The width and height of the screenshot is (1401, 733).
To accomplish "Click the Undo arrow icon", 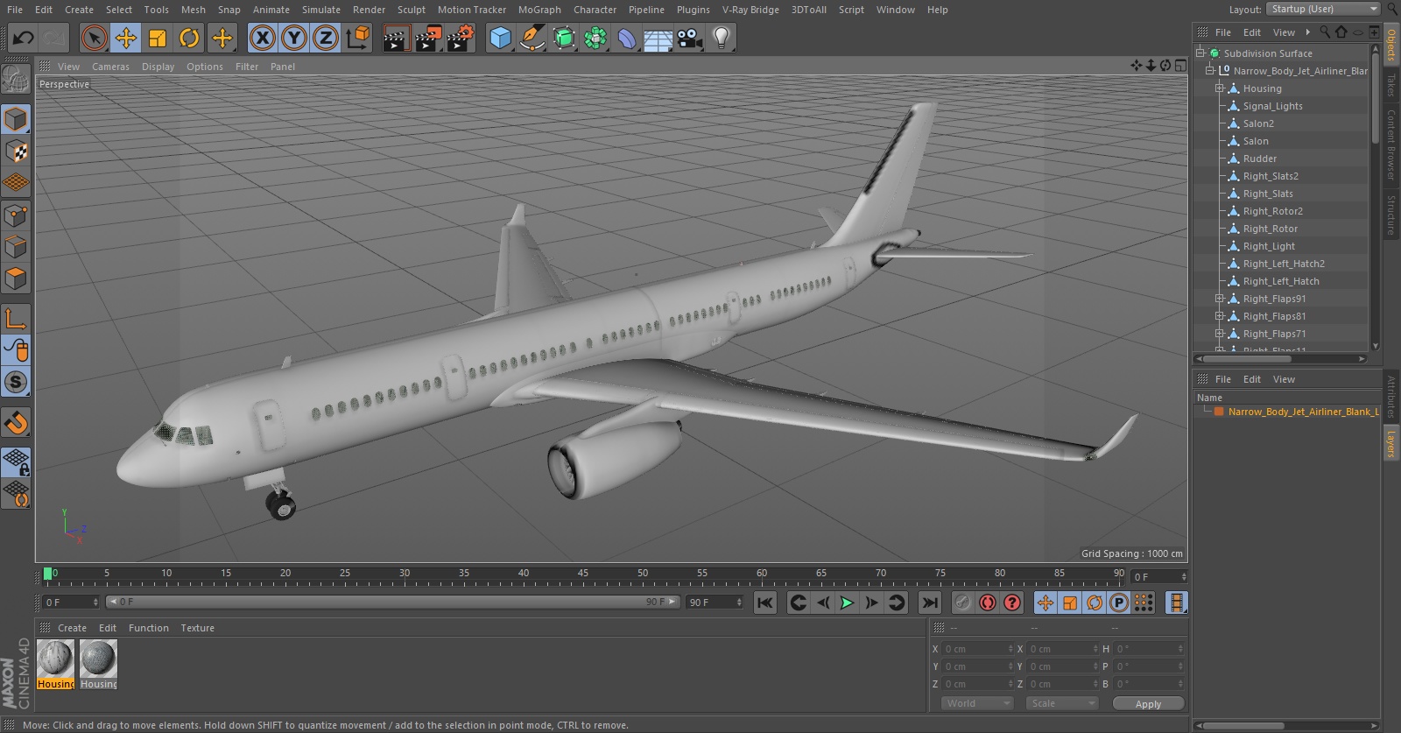I will coord(24,38).
